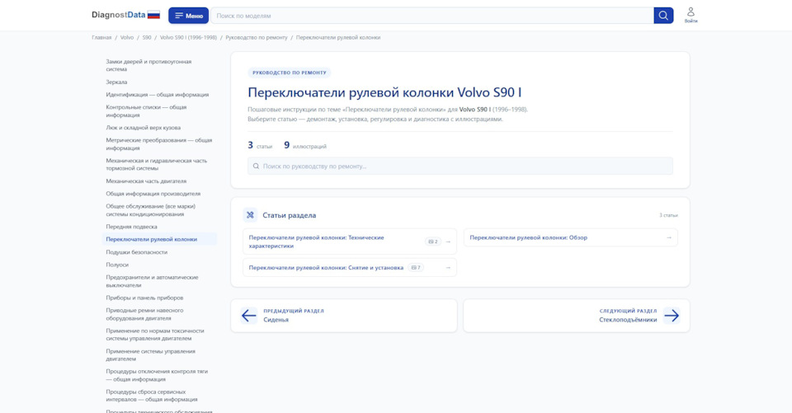The height and width of the screenshot is (413, 792).
Task: Open Процедуры сброса сервисных интервалов section
Action: tap(159, 396)
